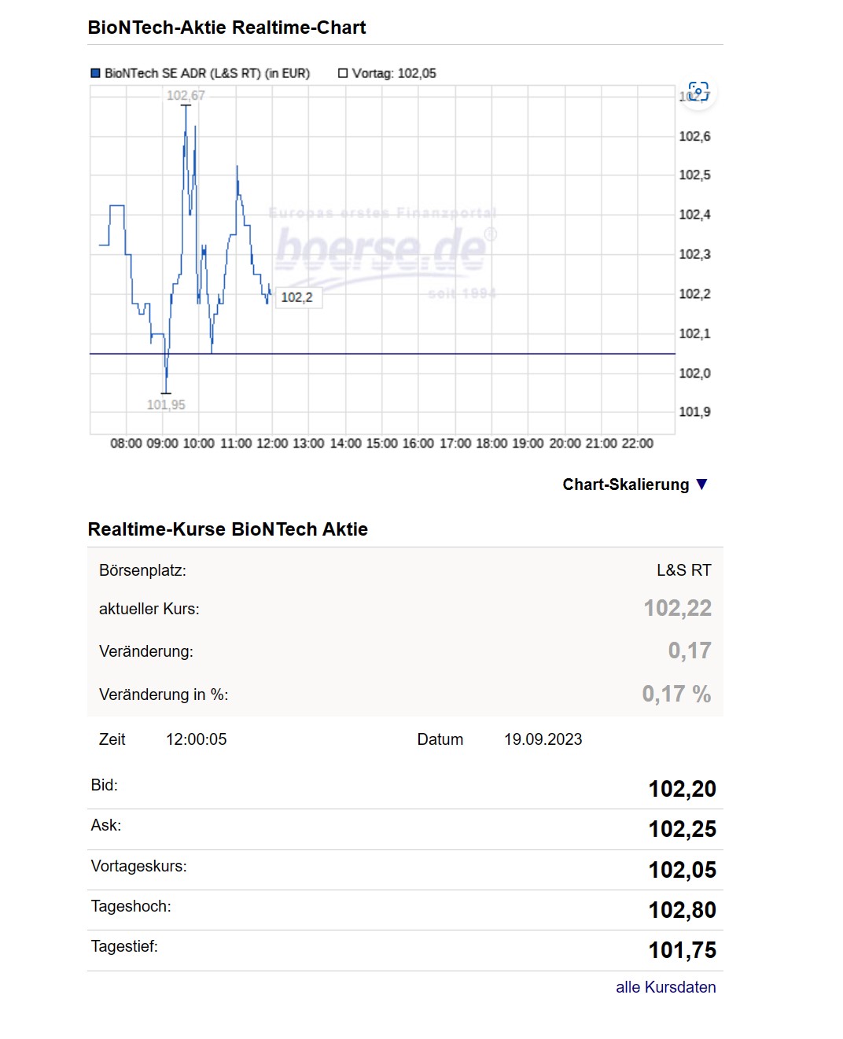Click the 'L&S RT' value in Börsenplatz row

click(684, 570)
